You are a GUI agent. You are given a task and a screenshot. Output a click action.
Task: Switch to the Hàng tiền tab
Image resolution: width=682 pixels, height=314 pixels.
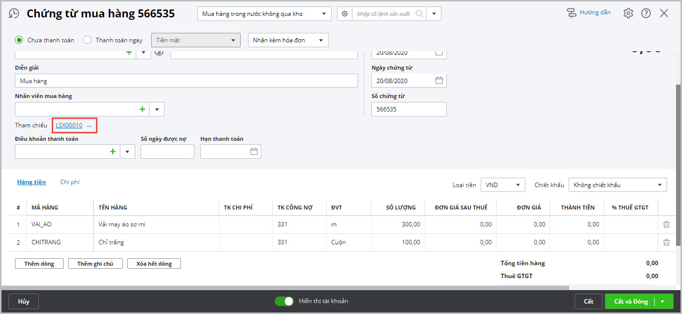coord(31,182)
